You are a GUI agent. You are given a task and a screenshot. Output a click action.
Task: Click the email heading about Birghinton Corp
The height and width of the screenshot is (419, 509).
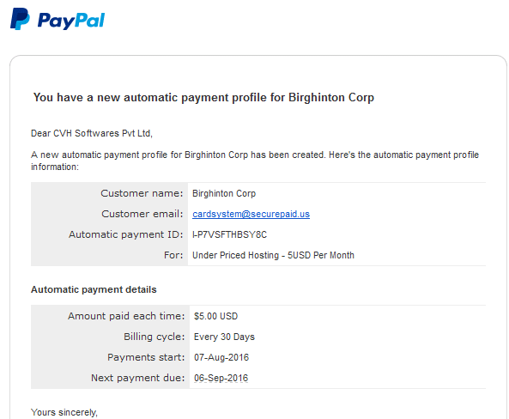203,97
